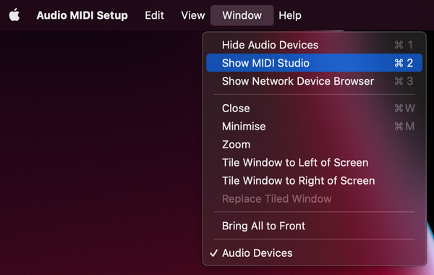The width and height of the screenshot is (434, 275).
Task: Choose Tile Window to Left of Screen
Action: coord(314,163)
